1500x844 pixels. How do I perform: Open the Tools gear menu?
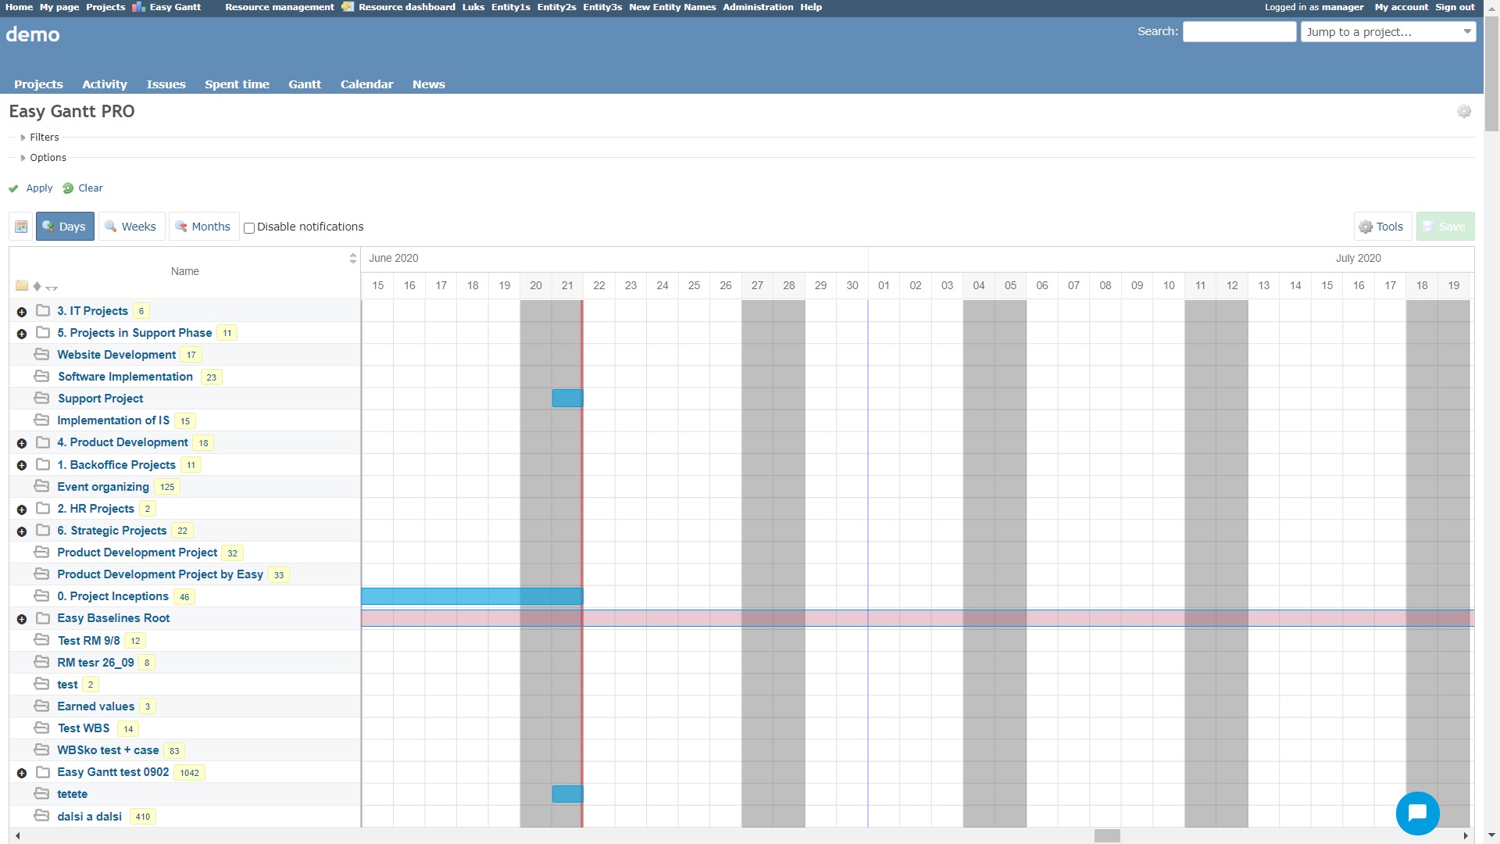click(1381, 227)
